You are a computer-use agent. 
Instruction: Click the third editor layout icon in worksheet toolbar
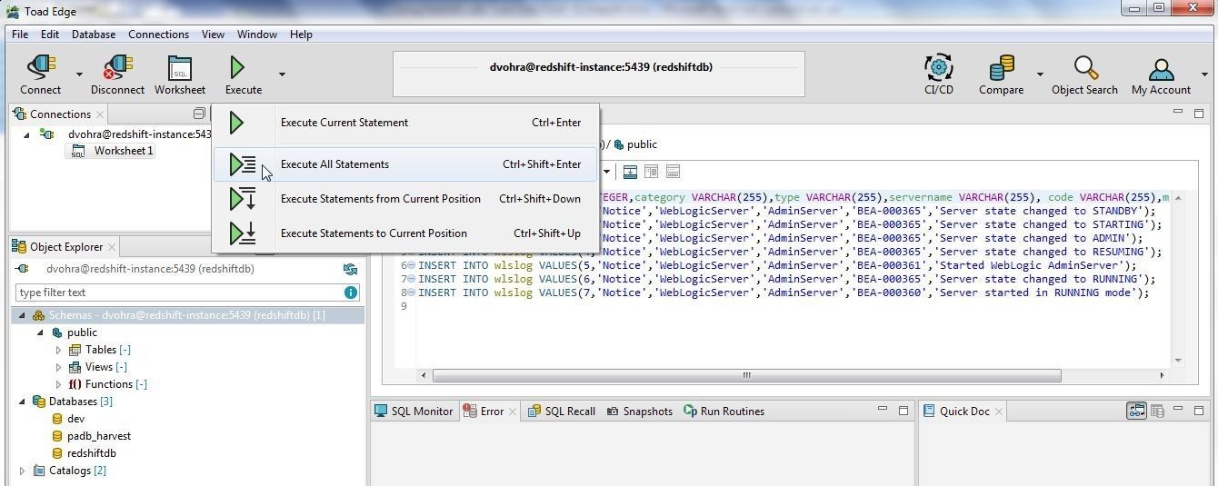[673, 172]
